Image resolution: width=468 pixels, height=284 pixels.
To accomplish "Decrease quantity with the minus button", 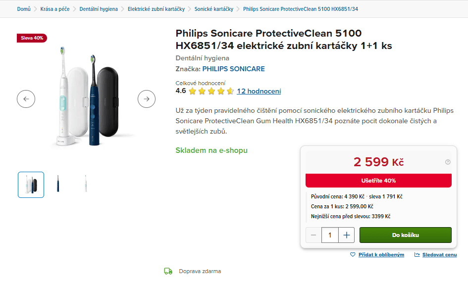I will 313,235.
